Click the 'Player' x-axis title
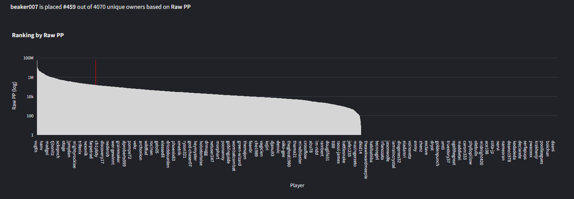 point(297,186)
